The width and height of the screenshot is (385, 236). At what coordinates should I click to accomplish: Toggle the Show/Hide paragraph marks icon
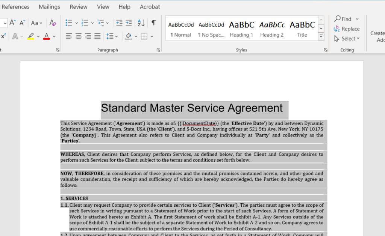[x=153, y=23]
